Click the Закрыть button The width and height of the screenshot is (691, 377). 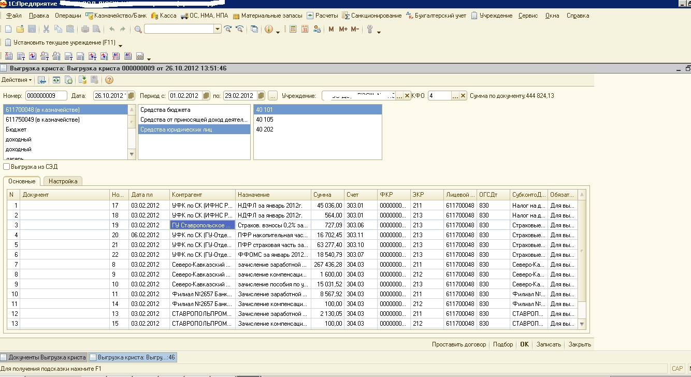coord(580,344)
